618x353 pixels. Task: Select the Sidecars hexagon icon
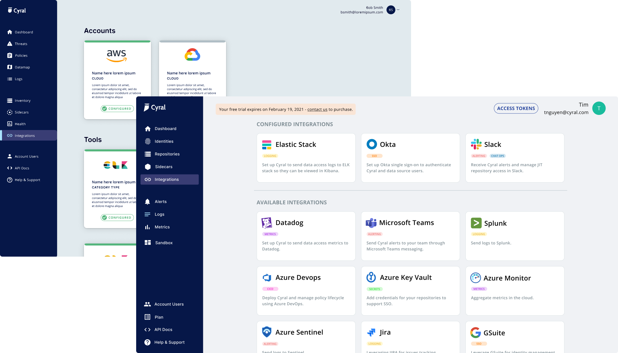(148, 167)
